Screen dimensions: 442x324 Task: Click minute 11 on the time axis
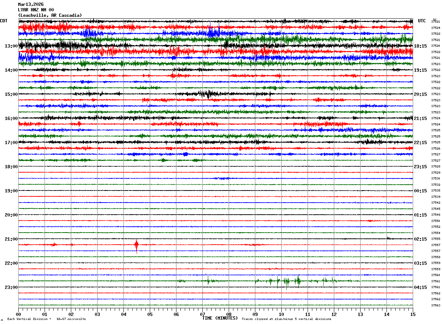308,314
